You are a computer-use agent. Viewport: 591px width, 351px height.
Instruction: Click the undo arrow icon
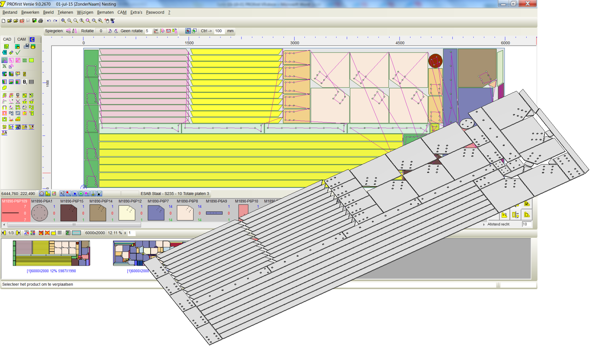pyautogui.click(x=49, y=21)
